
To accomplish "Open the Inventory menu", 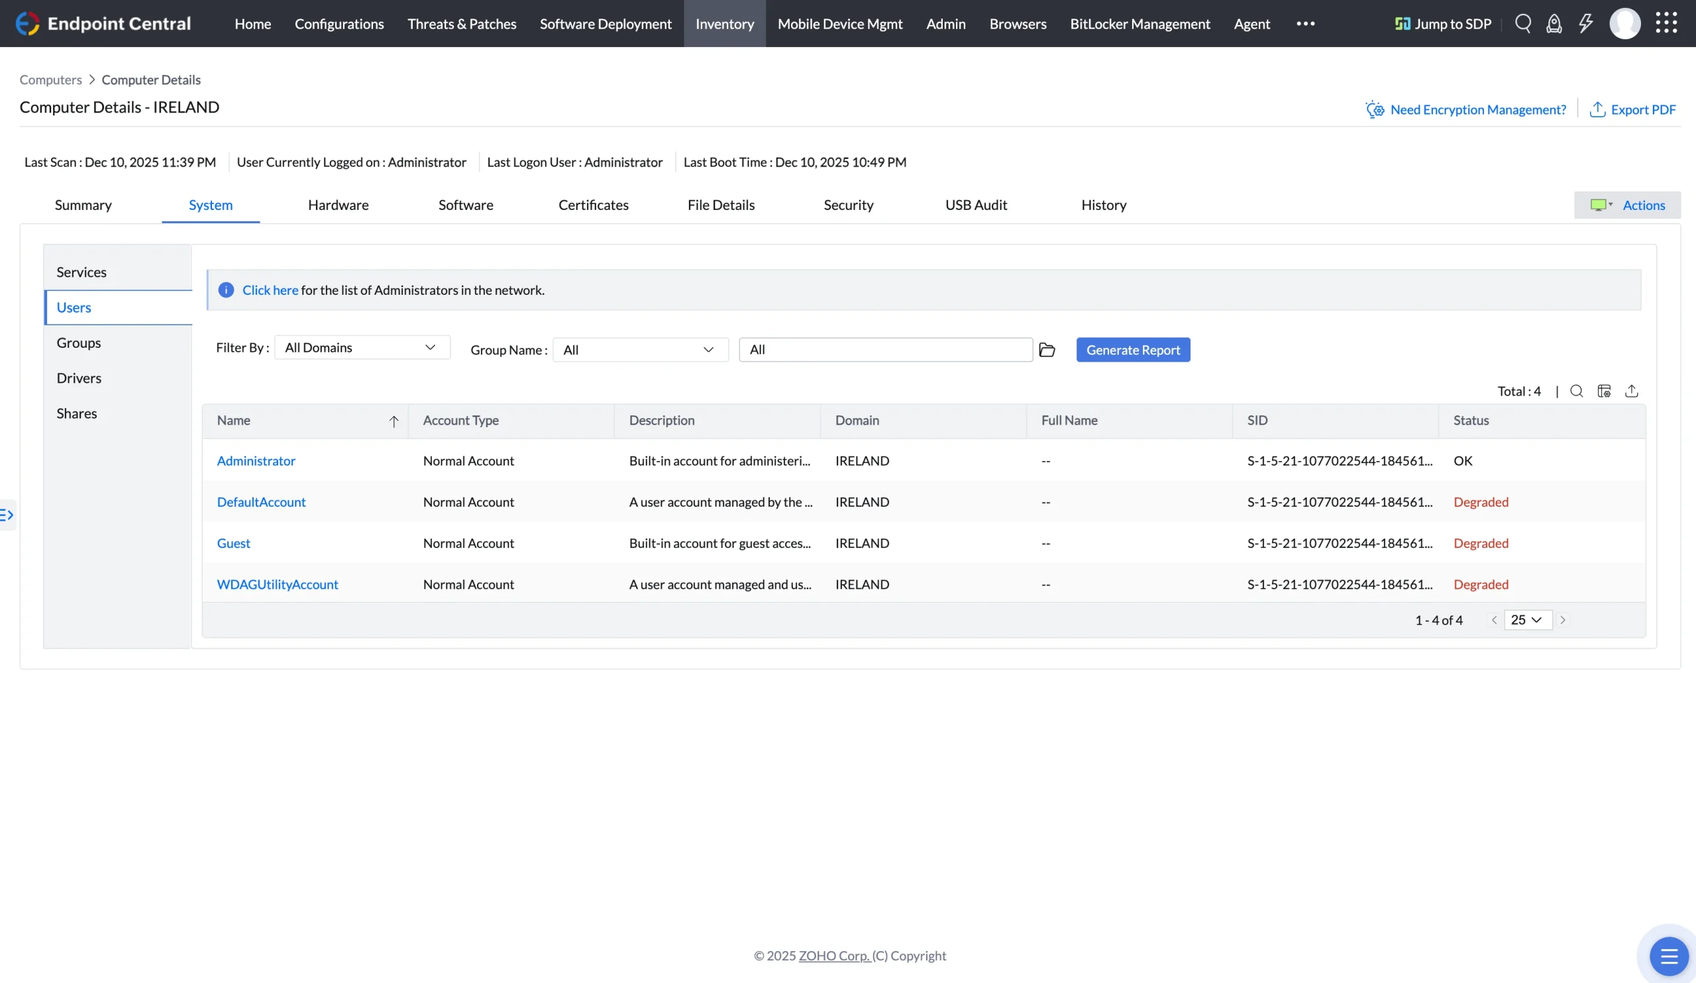I will [x=725, y=24].
